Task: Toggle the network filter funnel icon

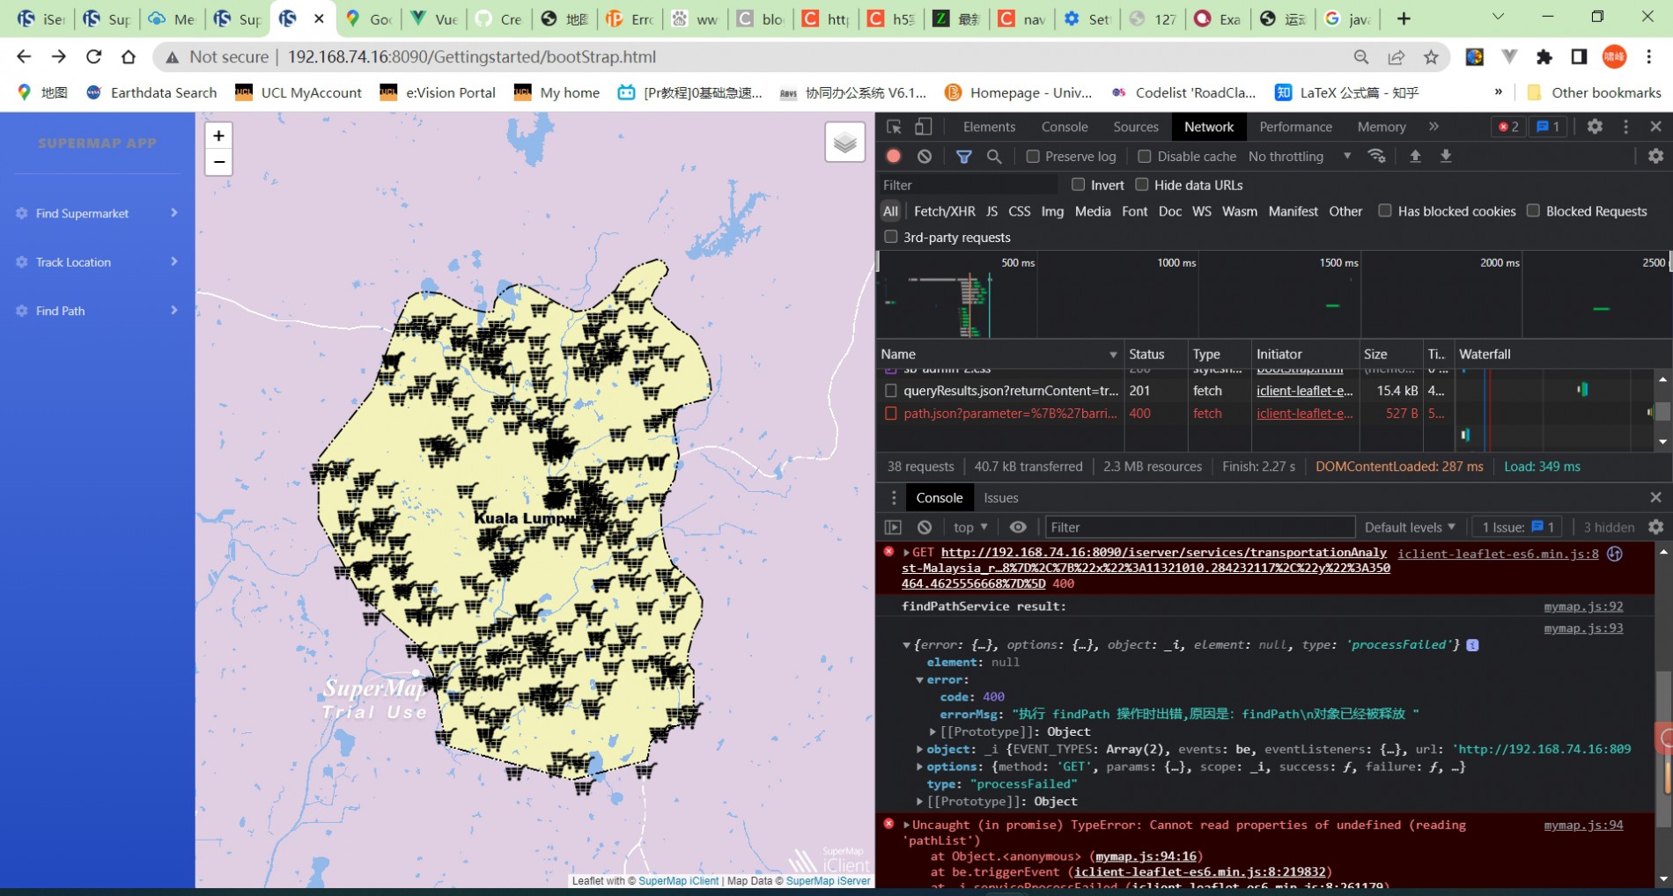Action: click(x=964, y=156)
